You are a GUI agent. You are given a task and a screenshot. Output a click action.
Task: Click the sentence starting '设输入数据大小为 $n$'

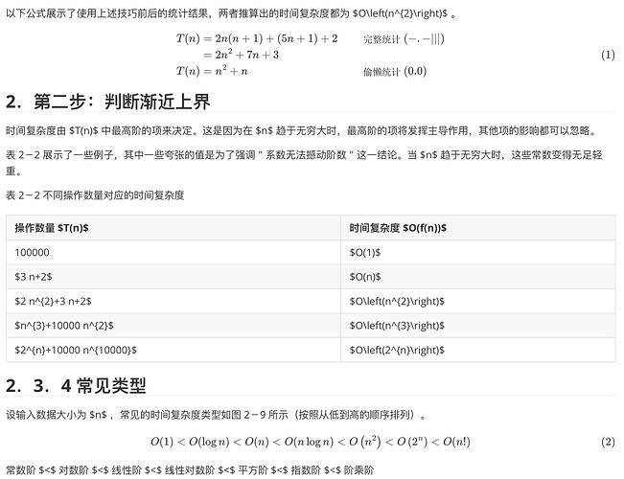[217, 415]
